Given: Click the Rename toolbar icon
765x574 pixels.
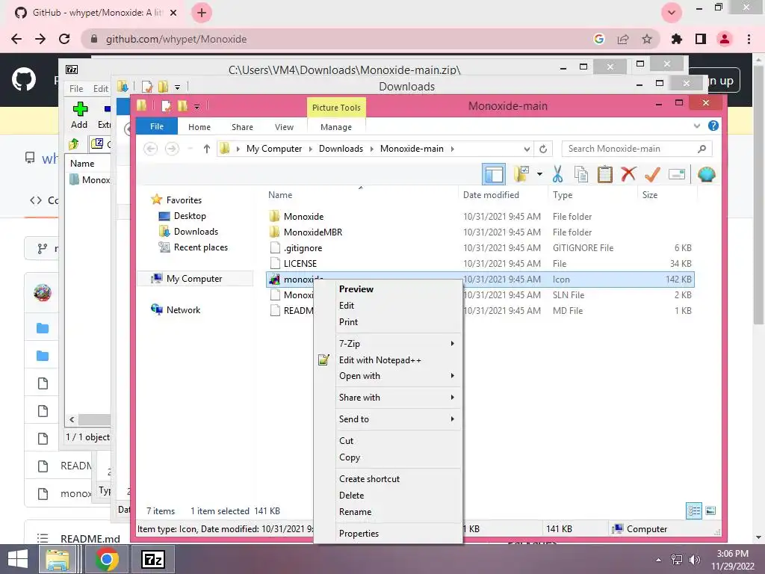Looking at the screenshot, I should (677, 174).
